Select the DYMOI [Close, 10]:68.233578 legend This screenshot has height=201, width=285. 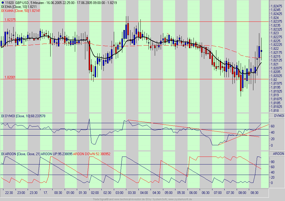click(x=25, y=116)
